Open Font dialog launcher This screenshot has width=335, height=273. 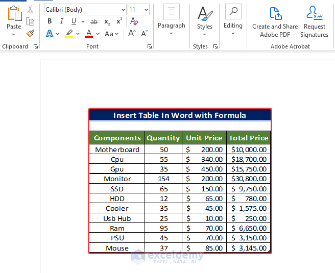click(150, 46)
